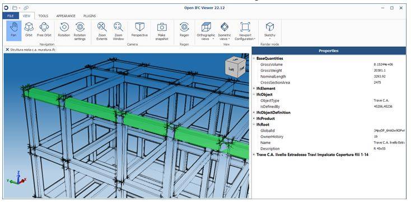Choose the Zoom Window tool
The image size is (411, 202).
118,31
